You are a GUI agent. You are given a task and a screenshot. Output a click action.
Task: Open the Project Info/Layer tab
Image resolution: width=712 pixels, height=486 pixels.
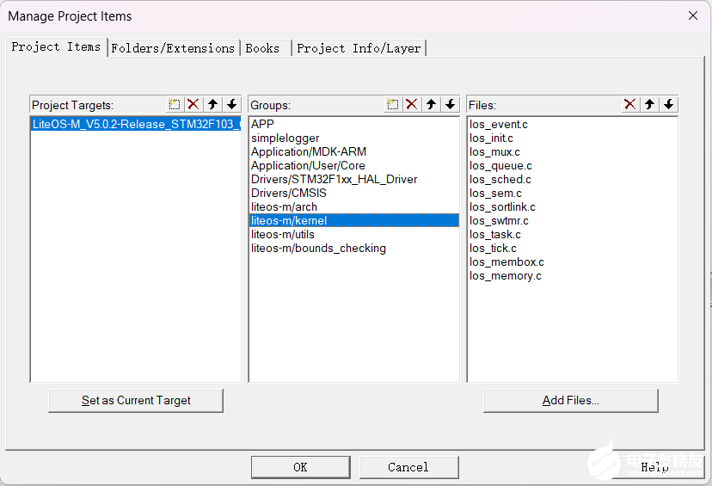[x=359, y=48]
